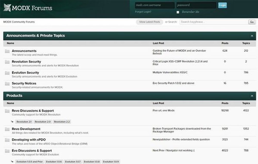Open the Evolution 1.0.9 tag
This screenshot has height=164, width=258.
(111, 162)
